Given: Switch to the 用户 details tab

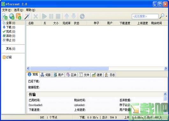Looking at the screenshot, I should pyautogui.click(x=59, y=75).
